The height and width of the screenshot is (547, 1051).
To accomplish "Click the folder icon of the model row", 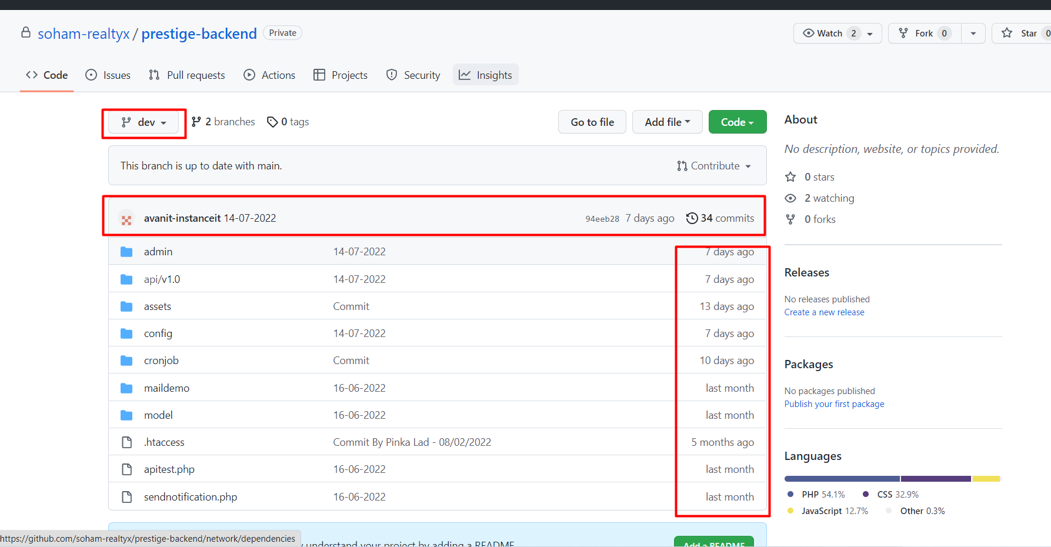I will (126, 415).
